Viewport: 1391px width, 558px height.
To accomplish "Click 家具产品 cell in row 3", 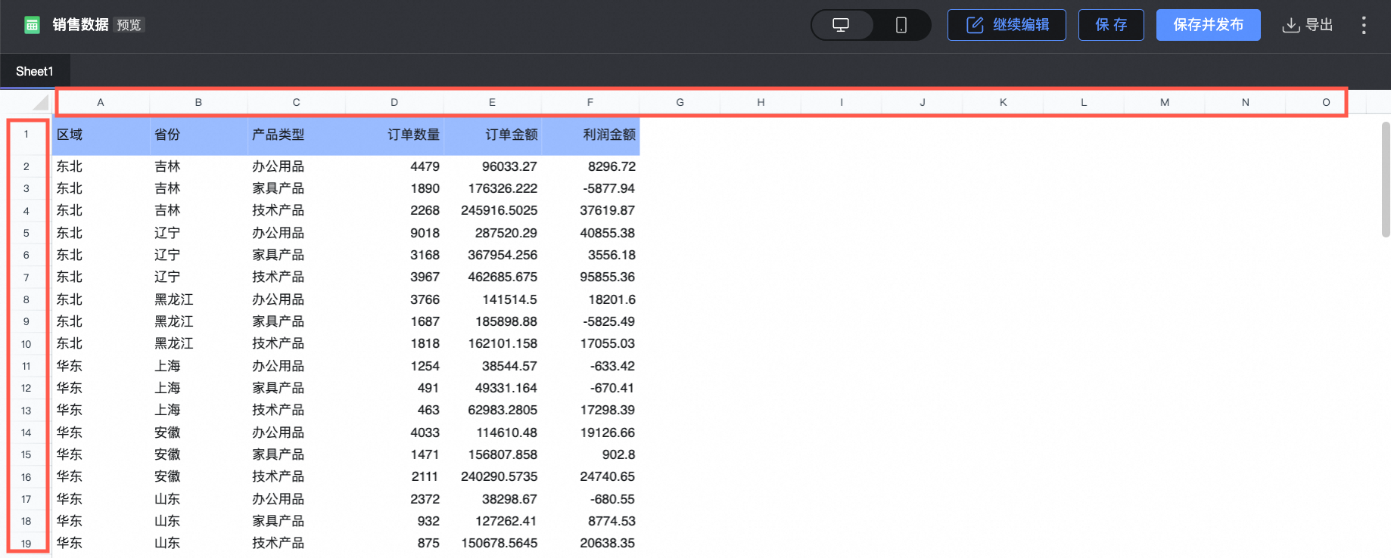I will 297,188.
